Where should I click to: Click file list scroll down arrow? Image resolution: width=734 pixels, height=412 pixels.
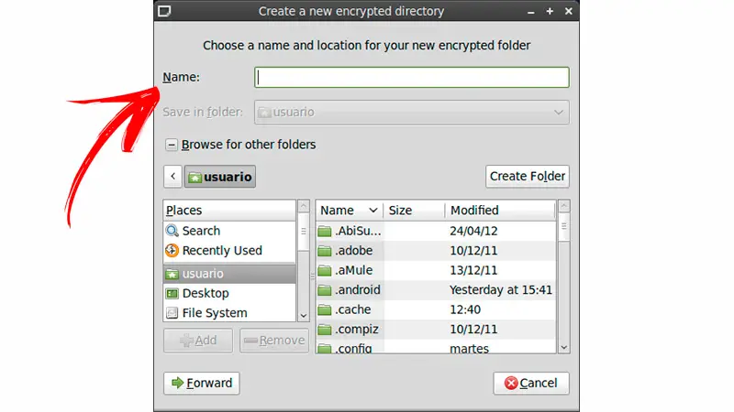point(564,348)
